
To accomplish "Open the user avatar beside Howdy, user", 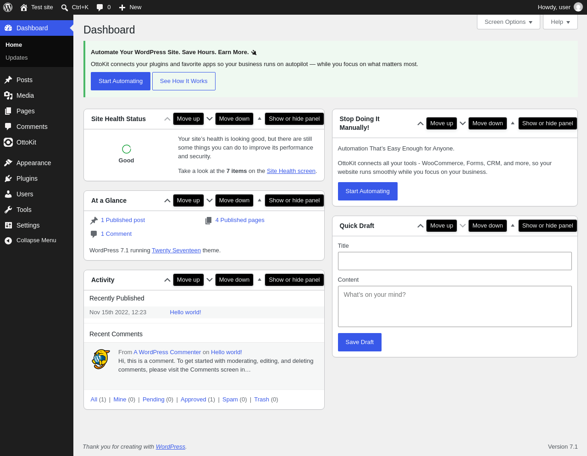I will (x=578, y=7).
